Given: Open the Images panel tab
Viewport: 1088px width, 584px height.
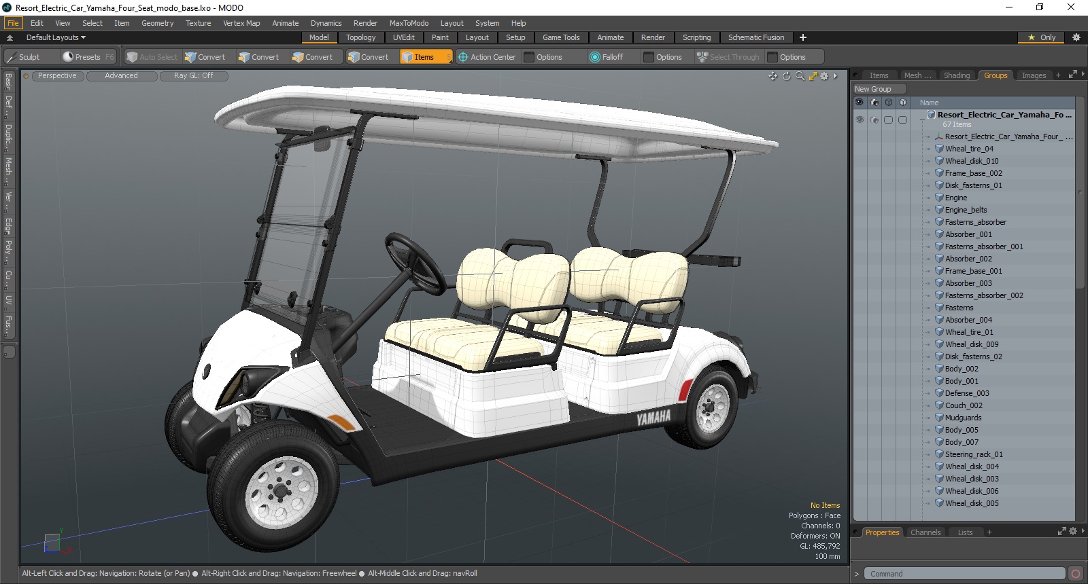Looking at the screenshot, I should (1034, 75).
